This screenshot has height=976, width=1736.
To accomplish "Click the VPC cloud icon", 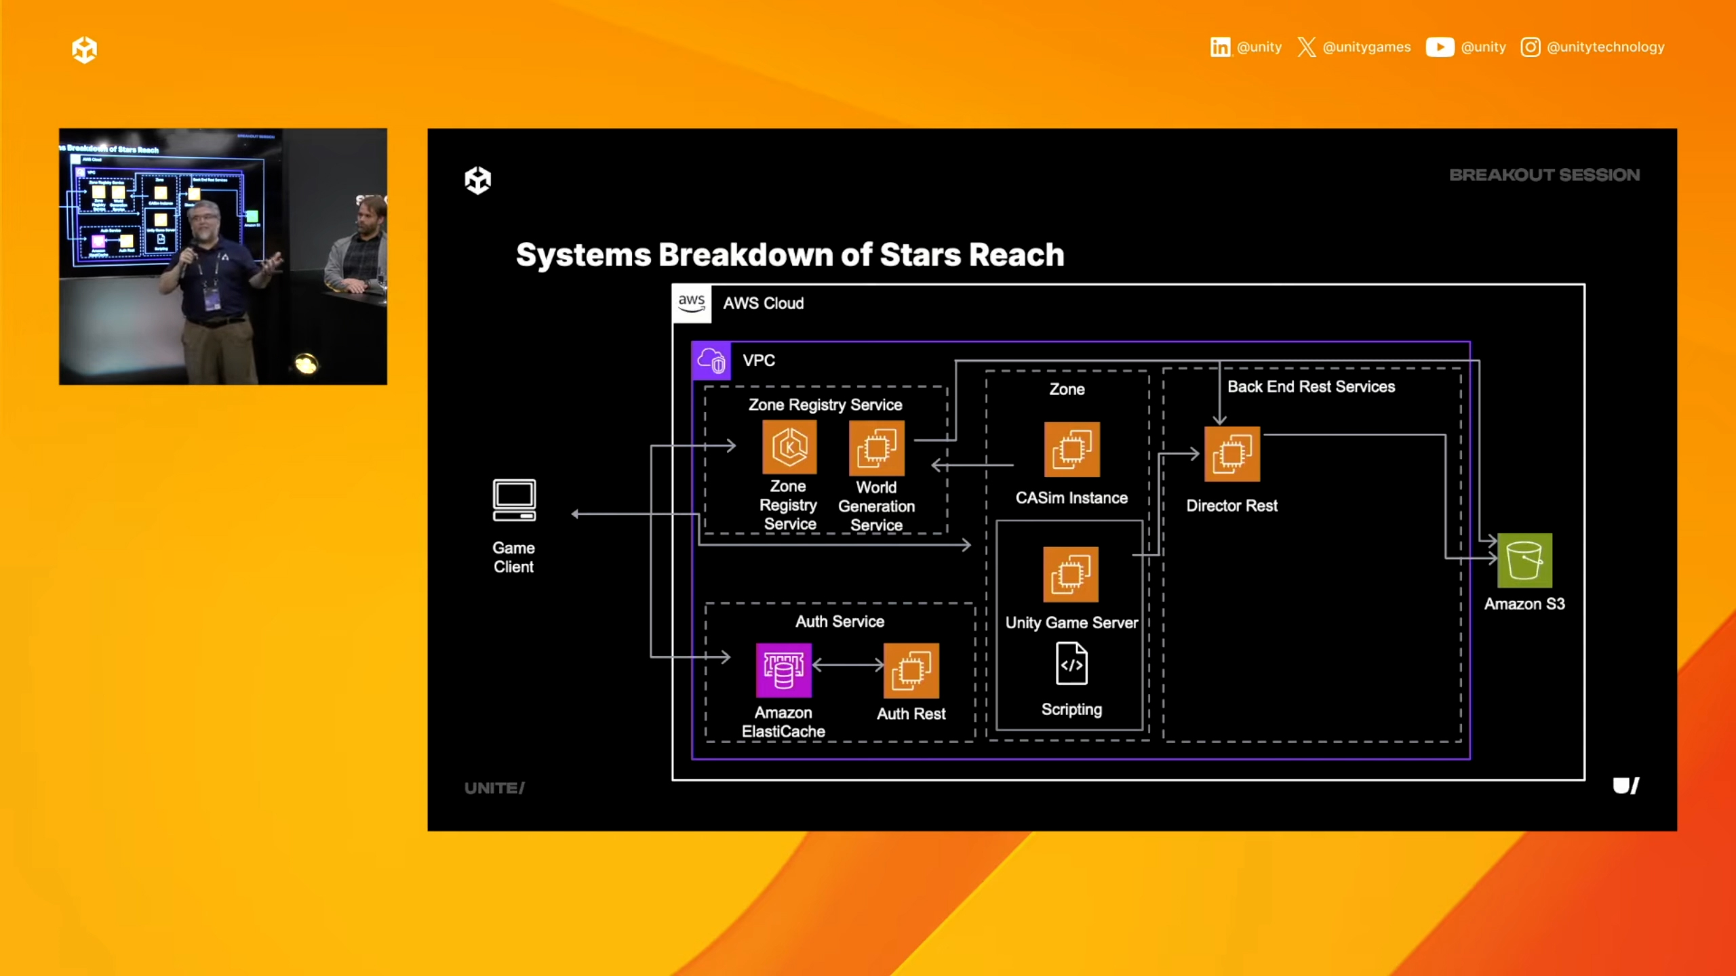I will (711, 361).
